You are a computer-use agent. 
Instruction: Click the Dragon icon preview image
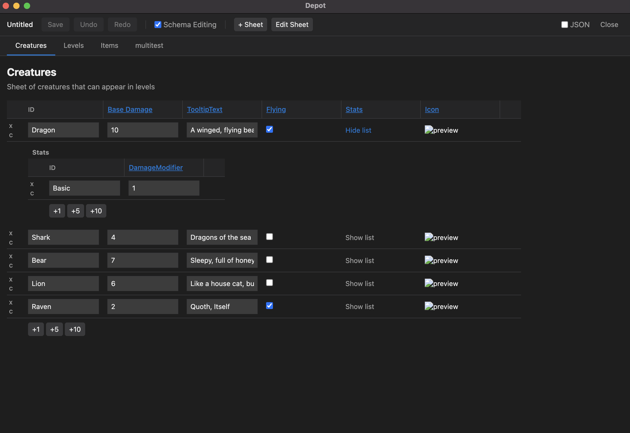(441, 130)
